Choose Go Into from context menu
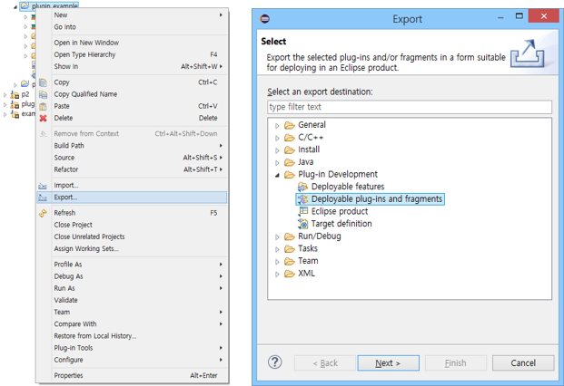 click(132, 27)
